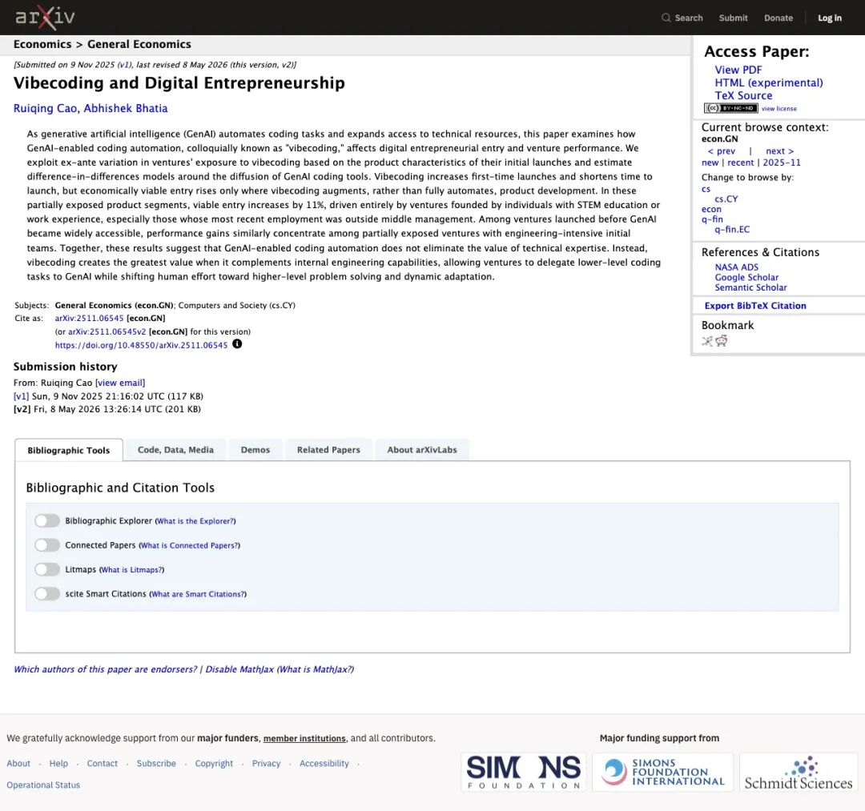
Task: Switch to Code, Data, Media tab
Action: [175, 450]
